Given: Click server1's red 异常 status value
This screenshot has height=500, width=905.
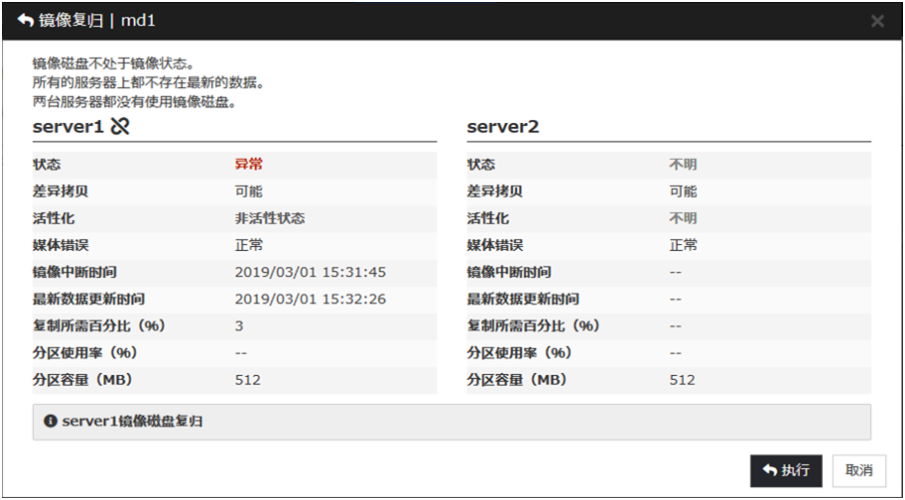Looking at the screenshot, I should pos(248,165).
